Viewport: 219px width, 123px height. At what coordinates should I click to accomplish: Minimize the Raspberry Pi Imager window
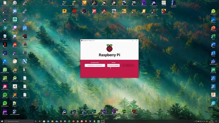[129, 40]
